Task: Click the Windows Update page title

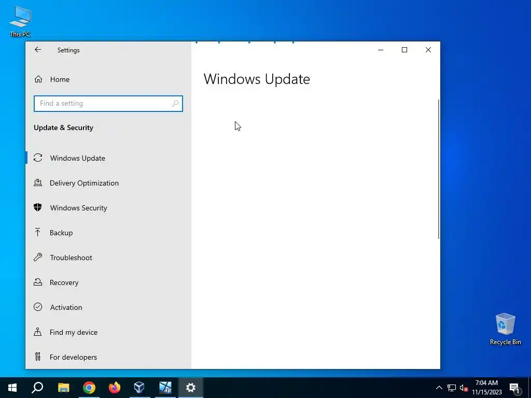Action: pyautogui.click(x=257, y=79)
